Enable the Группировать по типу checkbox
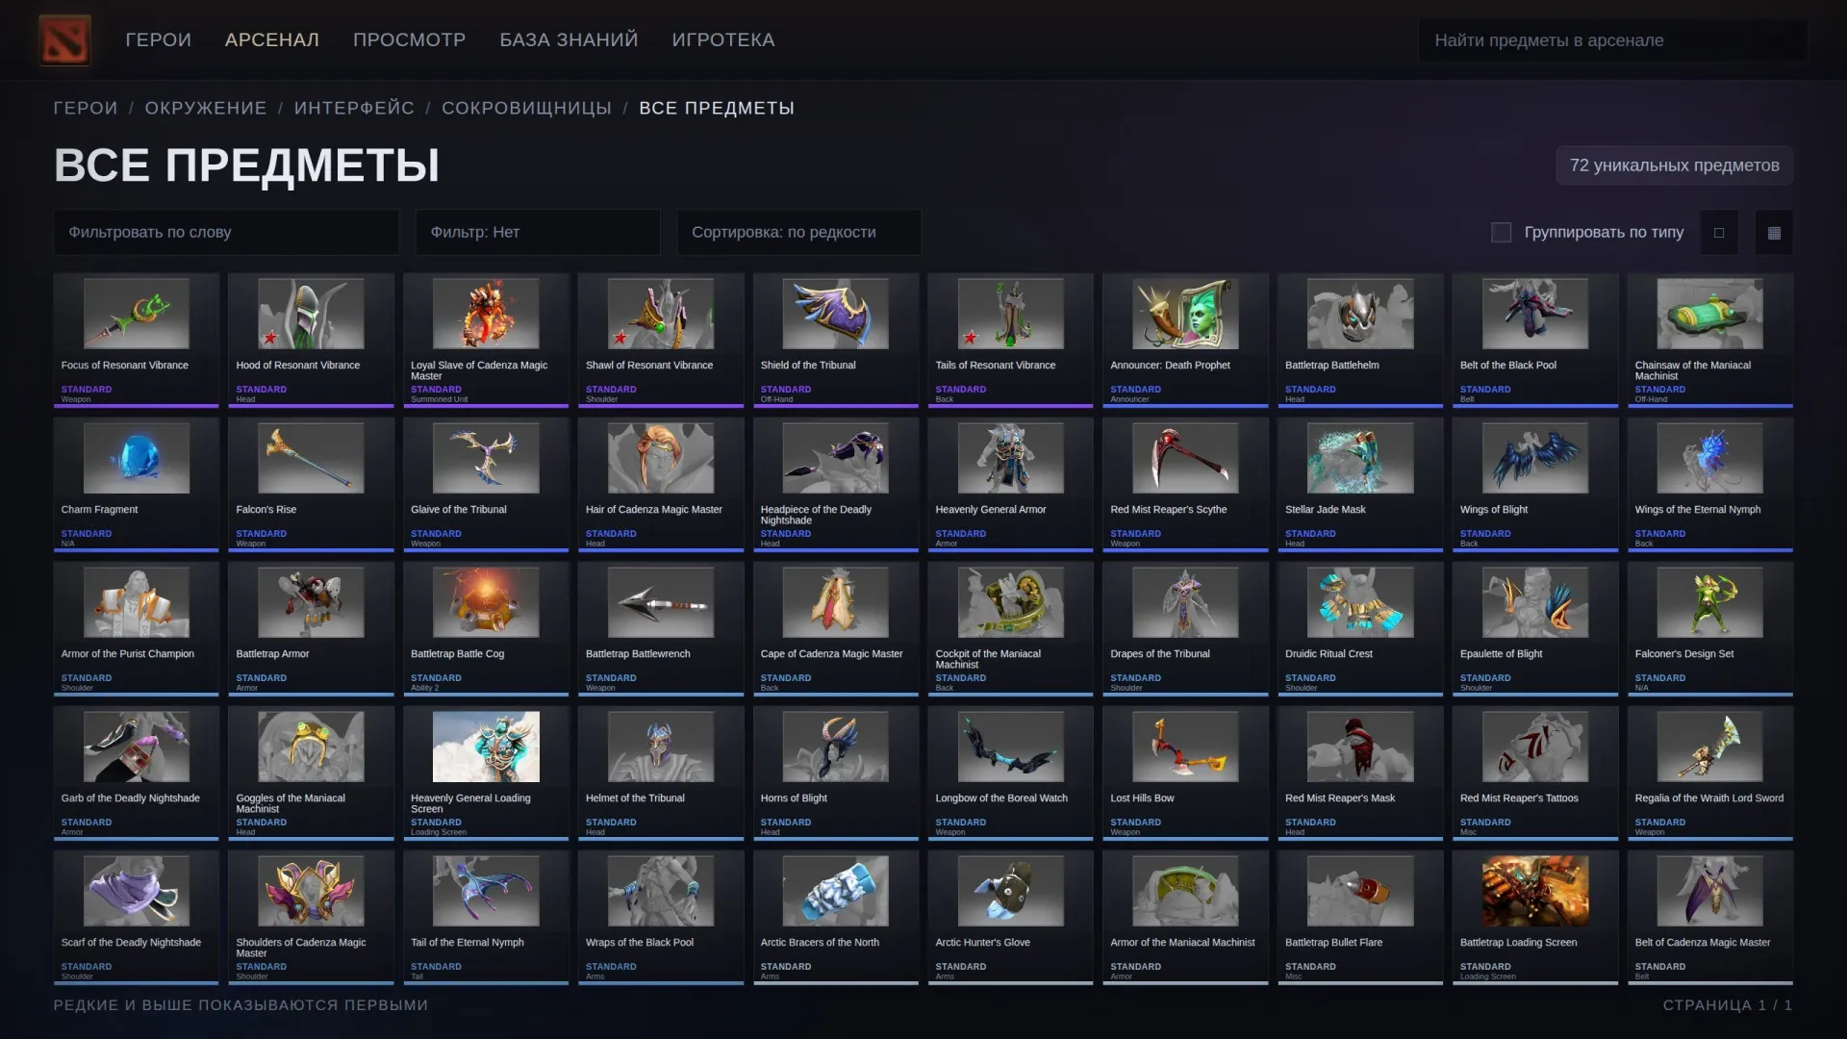1847x1039 pixels. (x=1501, y=233)
